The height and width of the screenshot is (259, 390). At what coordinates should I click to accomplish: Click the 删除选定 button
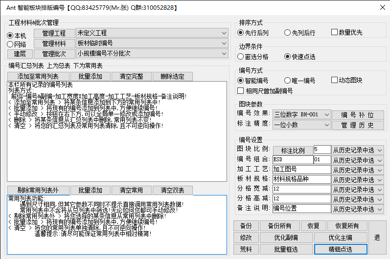(x=172, y=77)
